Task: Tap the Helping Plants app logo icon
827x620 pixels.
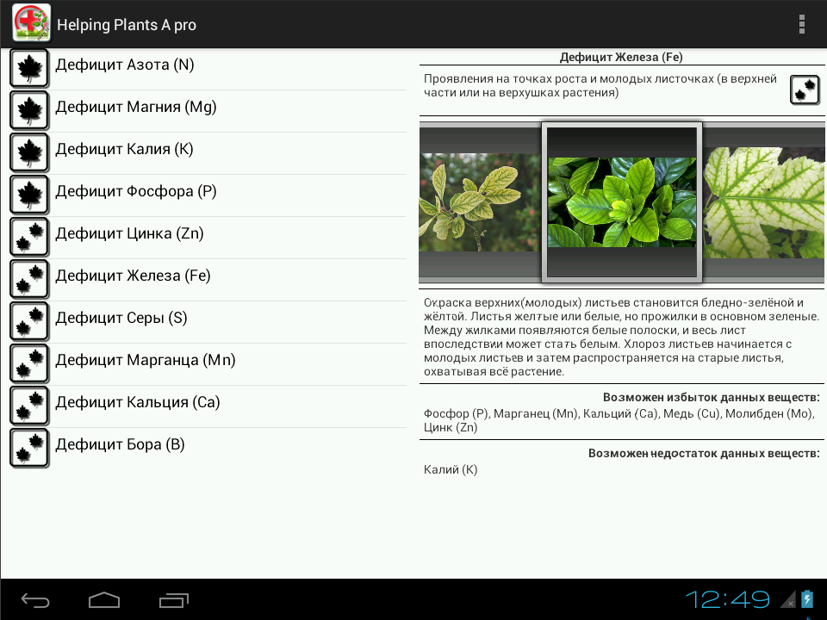Action: pyautogui.click(x=31, y=22)
